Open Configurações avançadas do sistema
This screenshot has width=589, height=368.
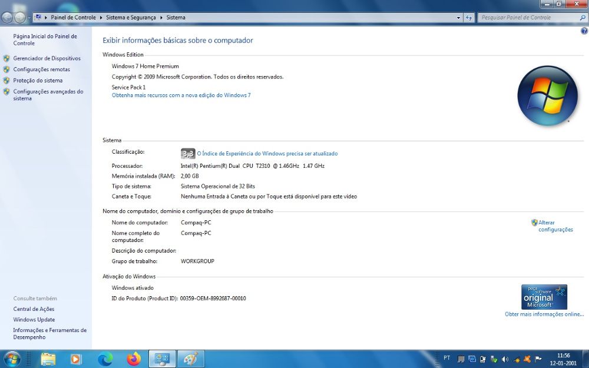(x=48, y=95)
